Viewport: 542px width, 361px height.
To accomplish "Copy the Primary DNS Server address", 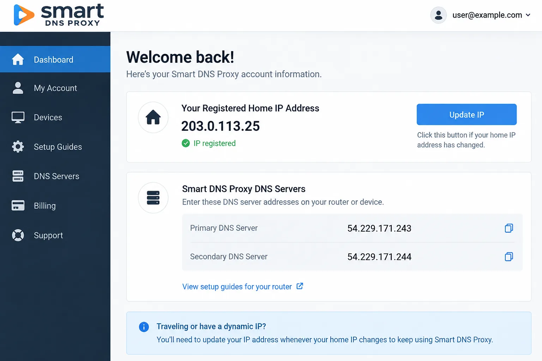I will (x=509, y=228).
